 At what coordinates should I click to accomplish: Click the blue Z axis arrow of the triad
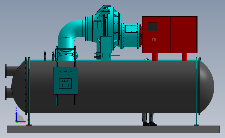17,116
